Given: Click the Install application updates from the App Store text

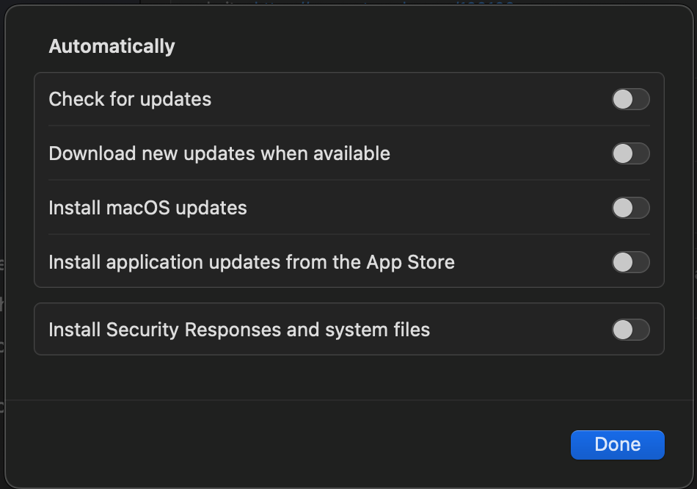Looking at the screenshot, I should pos(252,263).
